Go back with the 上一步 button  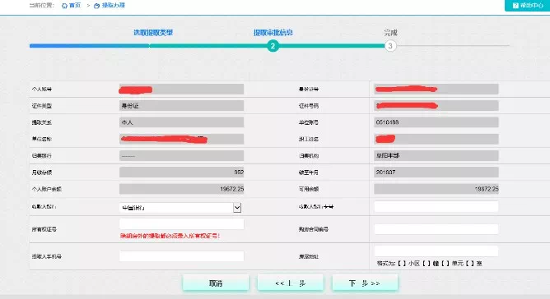(x=291, y=283)
